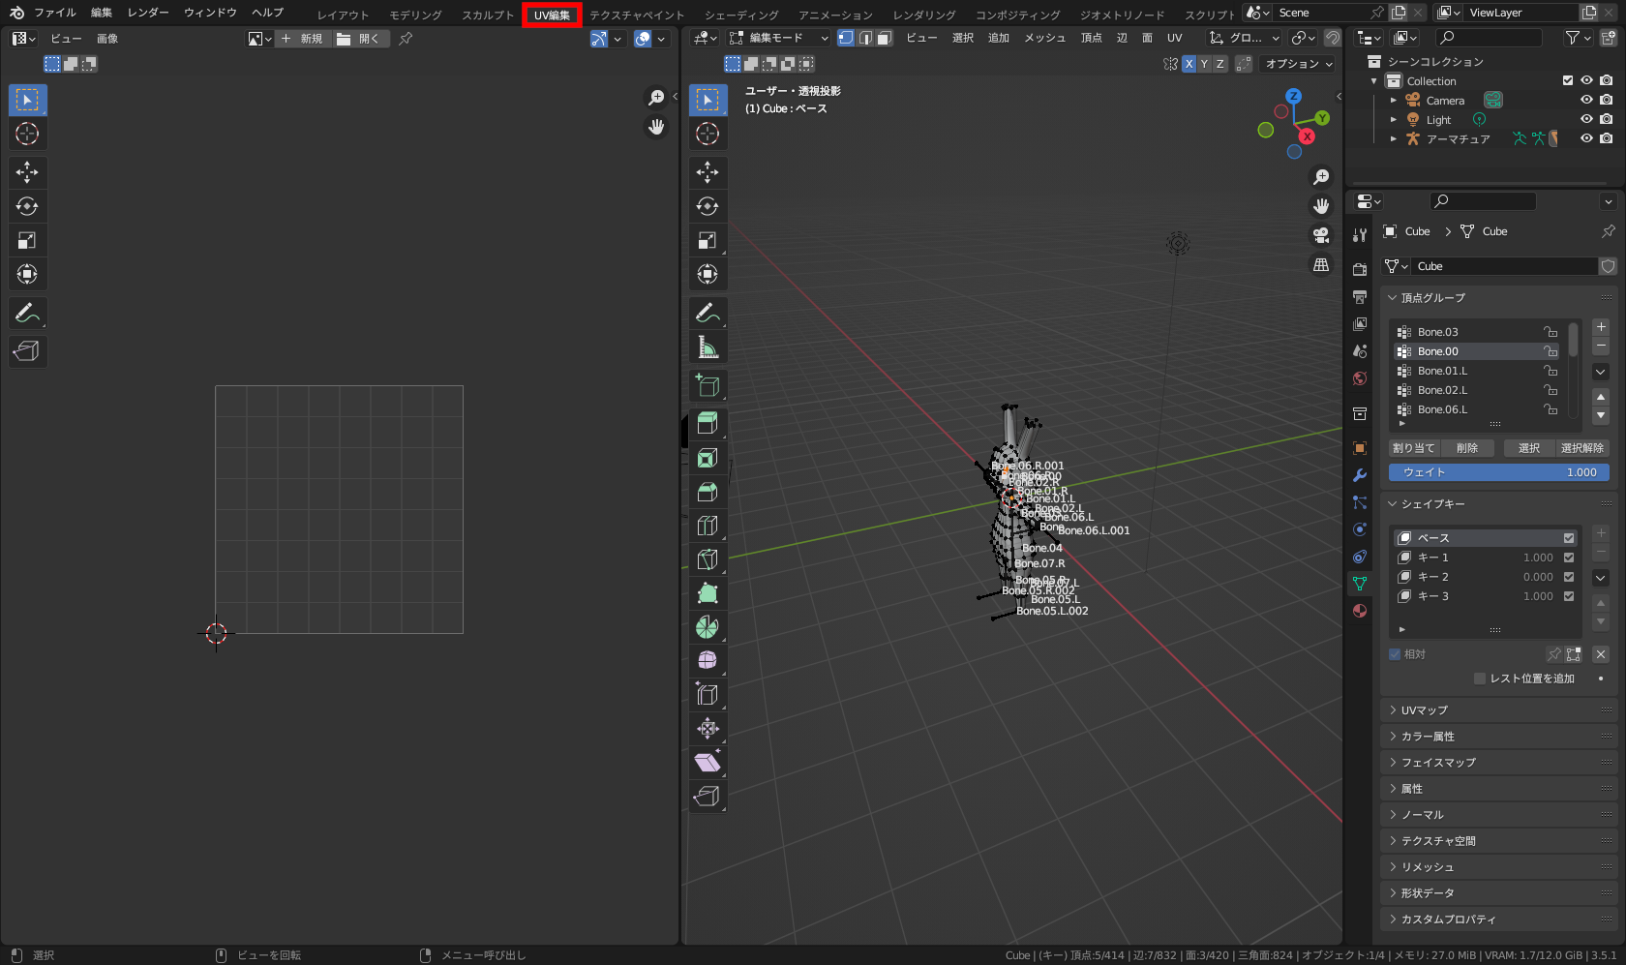Open the Modifier properties wrench tab
Viewport: 1626px width, 965px height.
click(x=1360, y=475)
